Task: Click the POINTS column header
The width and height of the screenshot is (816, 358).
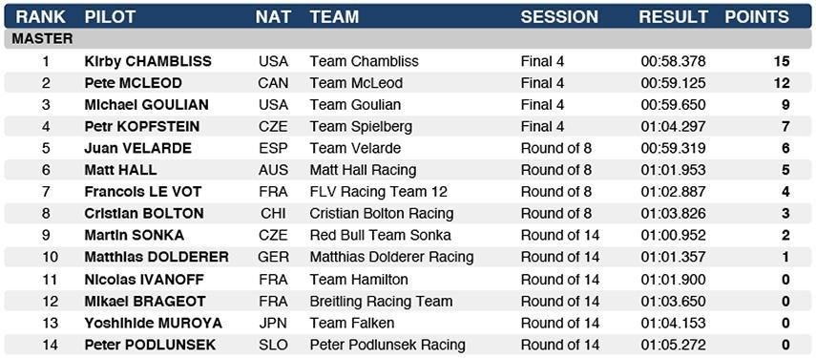Action: click(x=757, y=16)
